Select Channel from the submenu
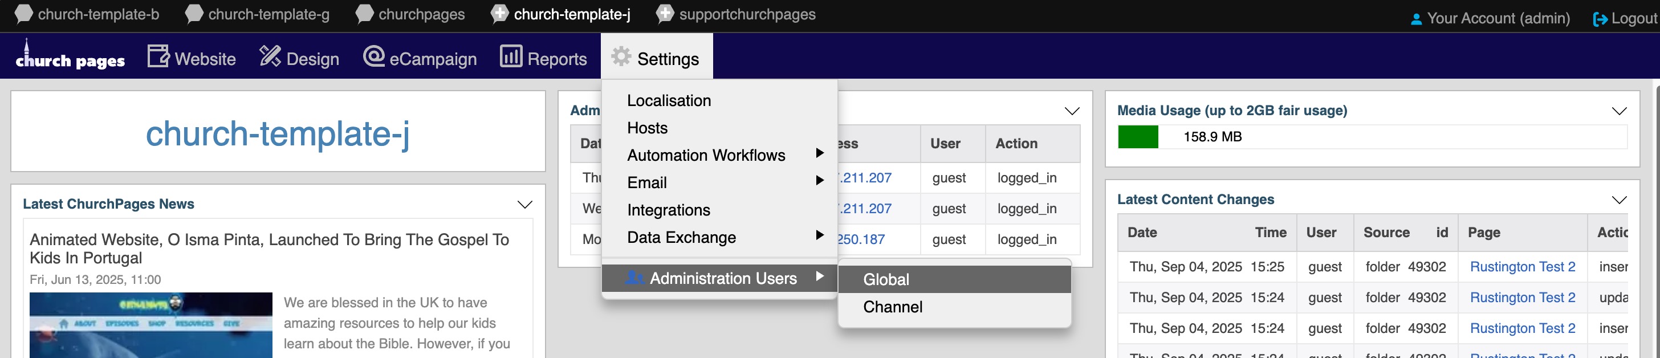The image size is (1660, 358). coord(893,307)
